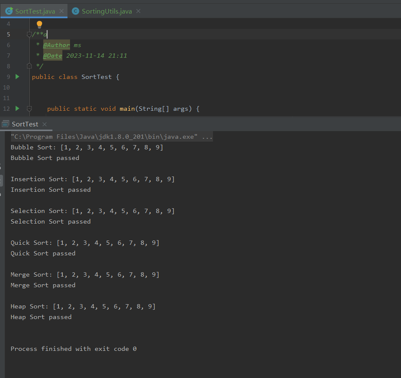Click the 'Merge Sort: [1, 2...' output line
401x378 pixels.
85,274
